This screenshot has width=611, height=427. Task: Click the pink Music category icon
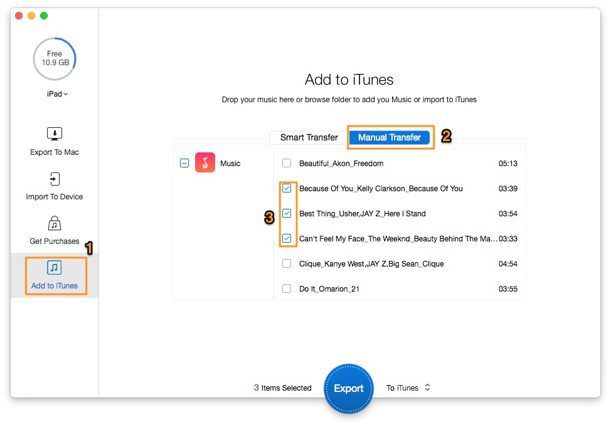[x=205, y=162]
